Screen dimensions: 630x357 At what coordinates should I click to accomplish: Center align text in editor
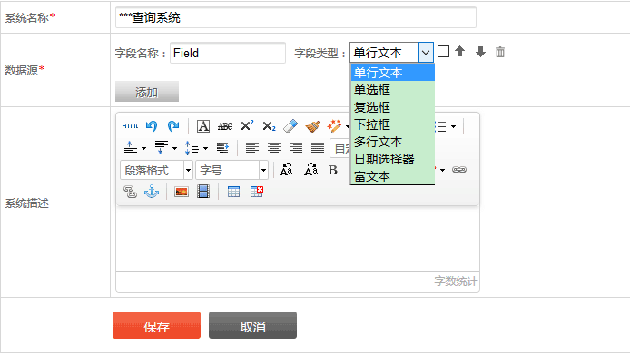tap(274, 148)
